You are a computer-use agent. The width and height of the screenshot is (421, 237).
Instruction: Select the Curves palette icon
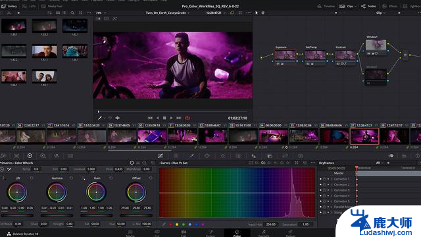pyautogui.click(x=161, y=156)
